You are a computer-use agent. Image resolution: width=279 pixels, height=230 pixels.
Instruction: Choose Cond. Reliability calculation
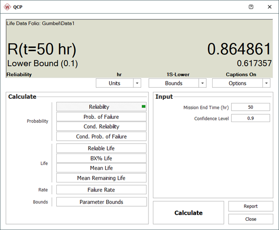point(101,127)
